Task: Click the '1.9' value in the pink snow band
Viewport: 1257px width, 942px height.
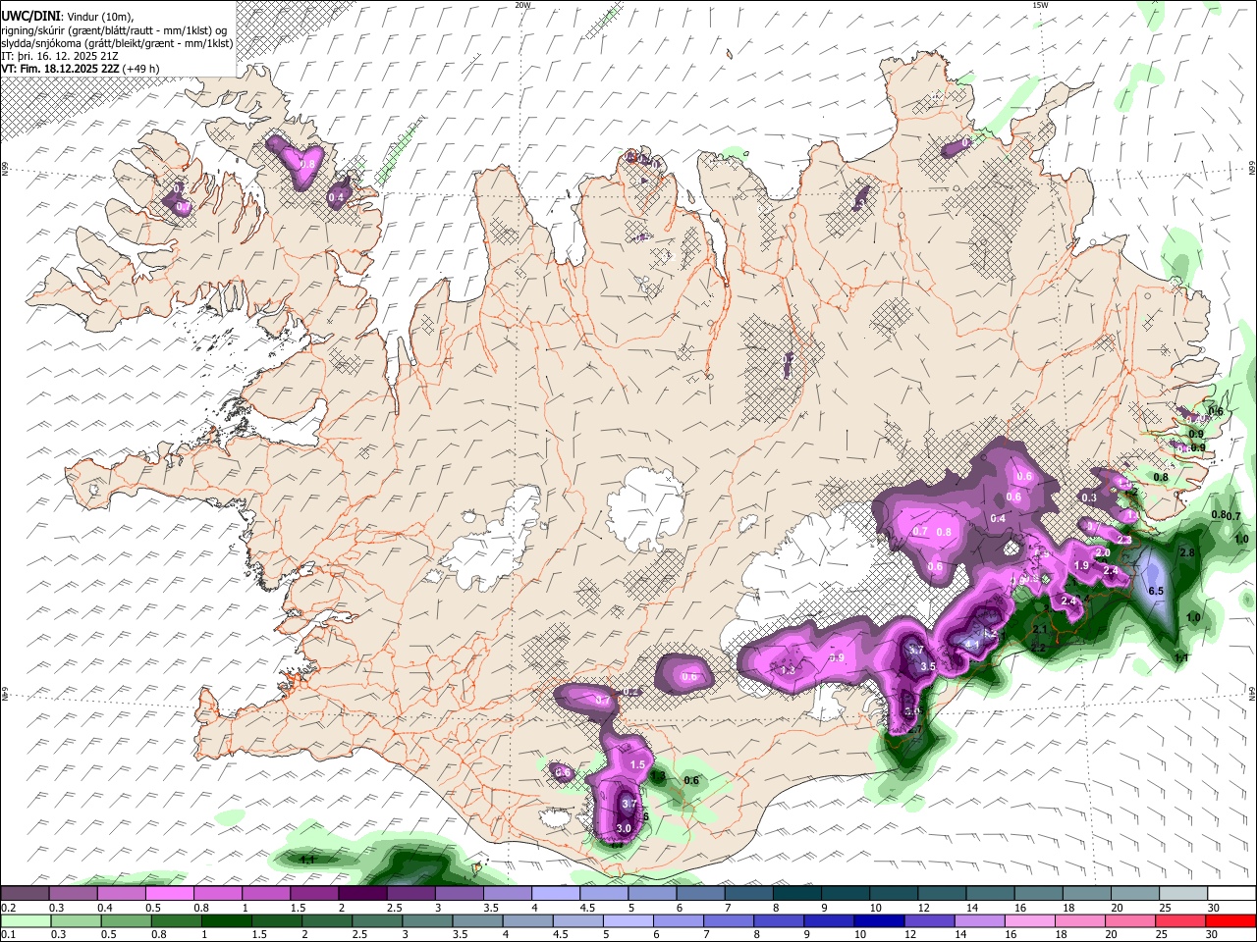Action: click(x=1082, y=565)
